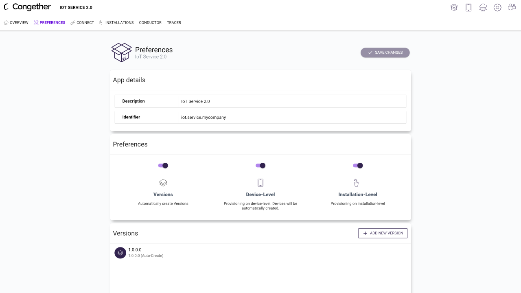Click the Description input field
The image size is (521, 293).
(x=293, y=101)
